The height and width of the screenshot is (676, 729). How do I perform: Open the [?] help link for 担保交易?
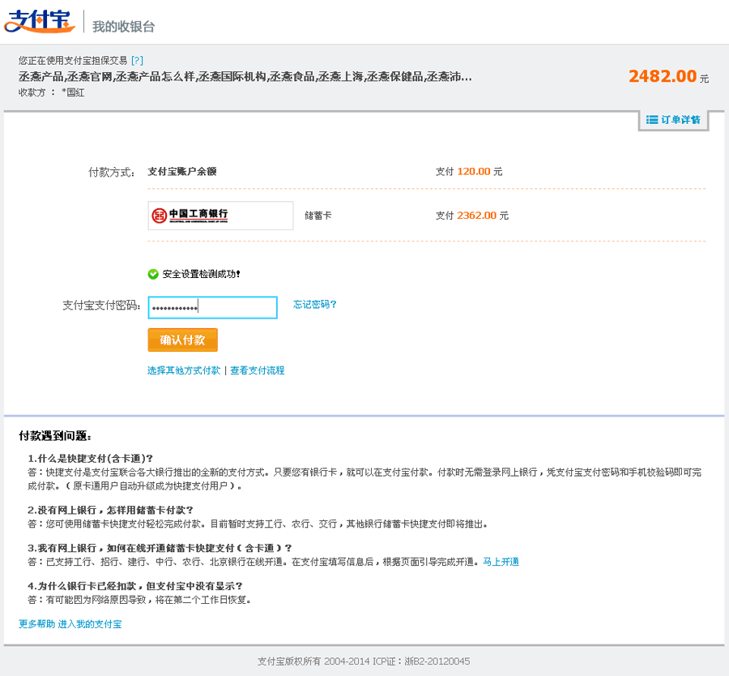(x=137, y=61)
